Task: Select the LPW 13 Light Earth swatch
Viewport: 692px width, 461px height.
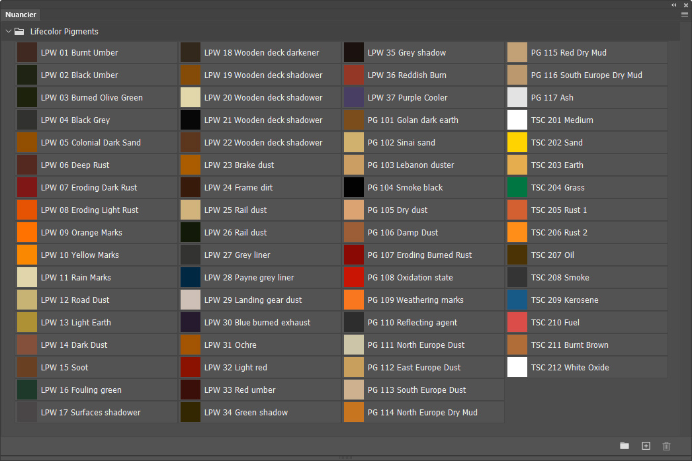Action: (x=27, y=323)
